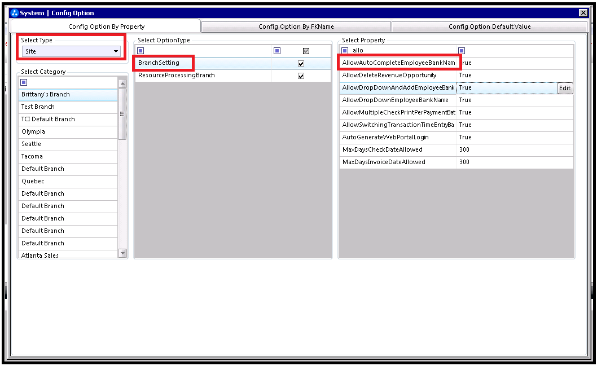Click the app icon in the title bar
Image resolution: width=597 pixels, height=366 pixels.
(x=15, y=13)
